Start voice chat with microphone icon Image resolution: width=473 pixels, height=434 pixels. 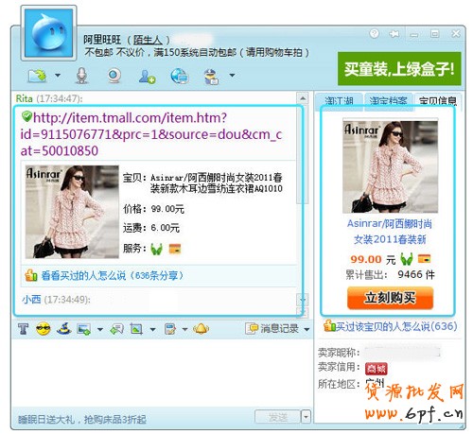point(81,76)
